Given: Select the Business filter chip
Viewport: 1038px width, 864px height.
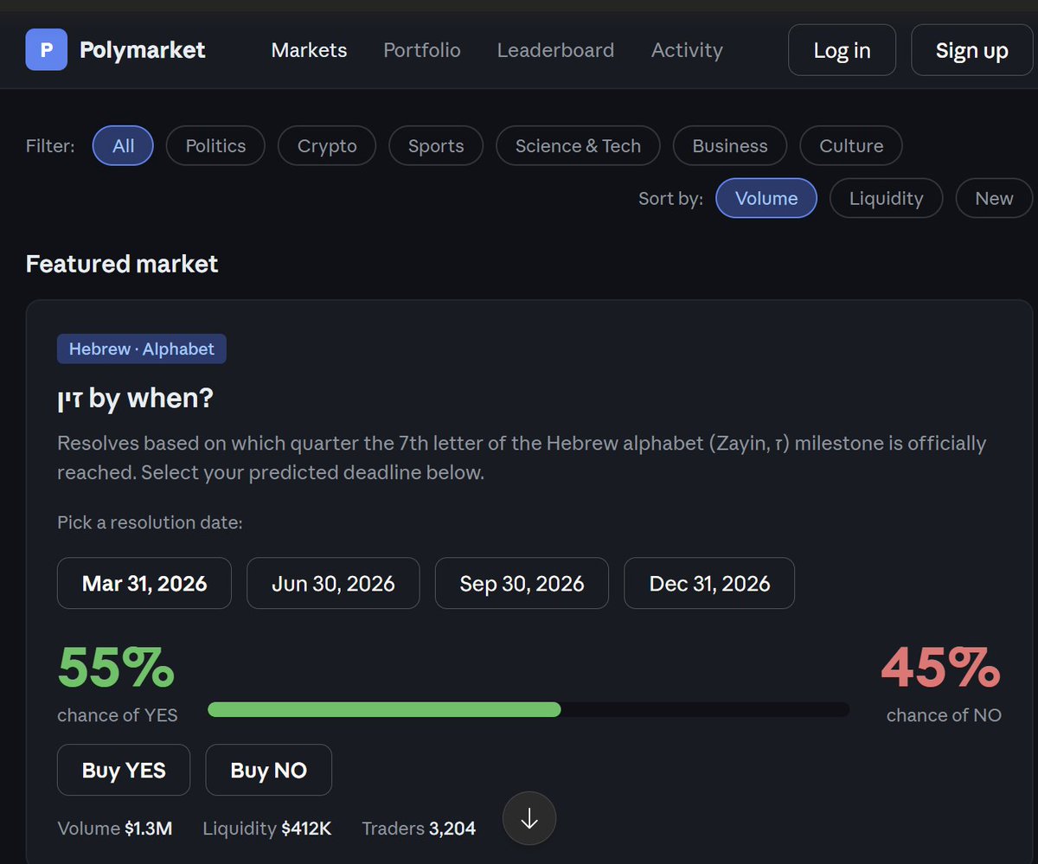Looking at the screenshot, I should pyautogui.click(x=730, y=146).
